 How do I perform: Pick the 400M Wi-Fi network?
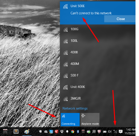pos(98,64)
